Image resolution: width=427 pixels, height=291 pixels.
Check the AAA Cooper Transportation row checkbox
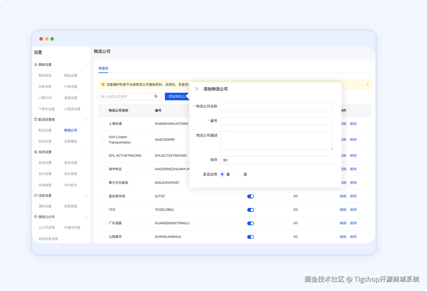[x=103, y=139]
